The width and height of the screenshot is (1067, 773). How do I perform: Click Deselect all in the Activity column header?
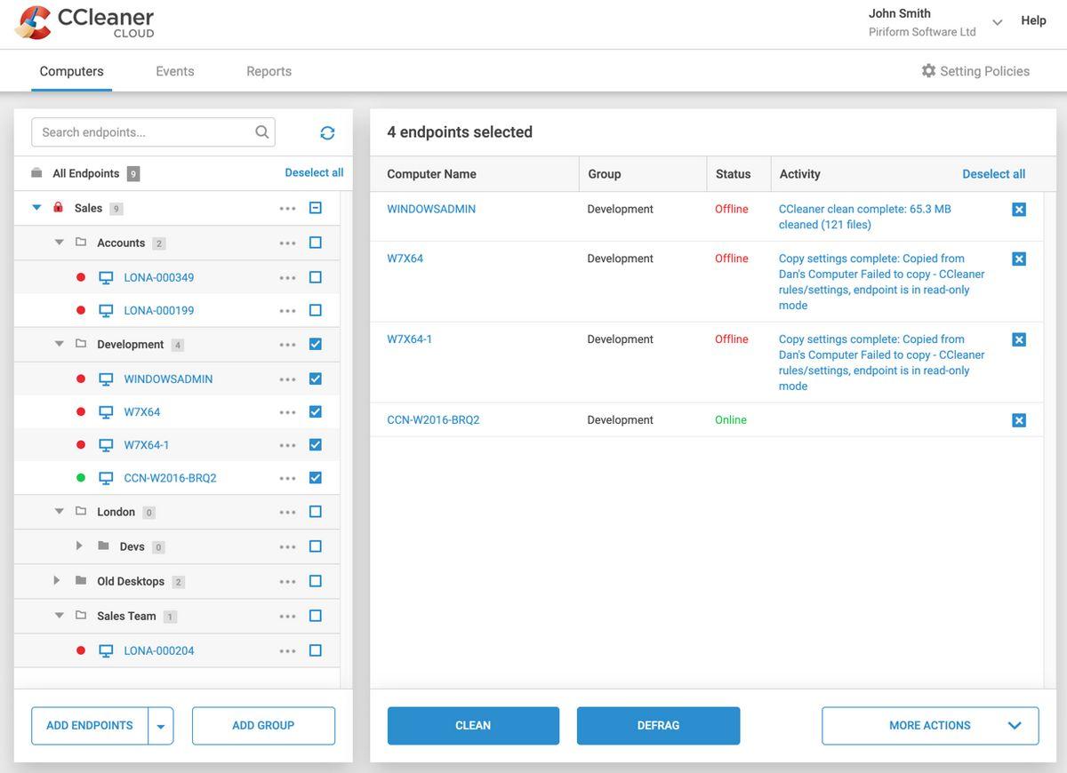click(994, 174)
